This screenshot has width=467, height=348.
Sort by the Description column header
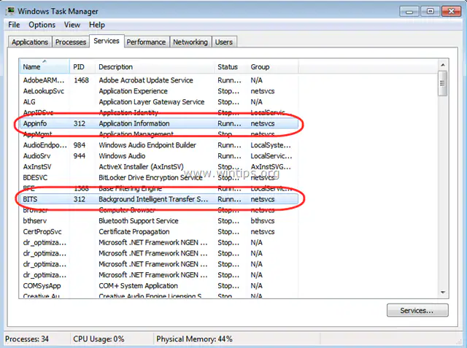[x=155, y=66]
